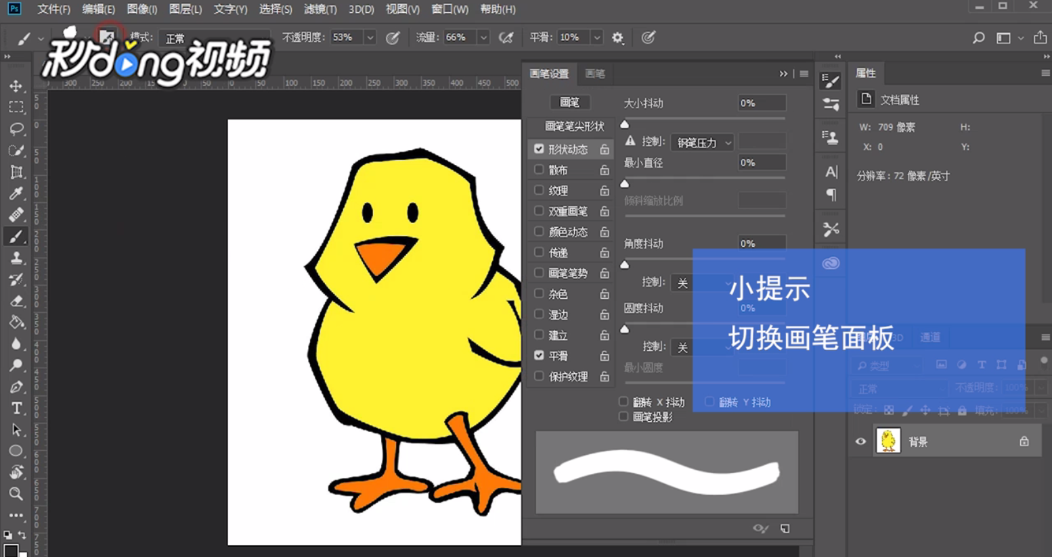Enable the 翻转 X 抖动 checkbox
The width and height of the screenshot is (1052, 557).
coord(623,402)
